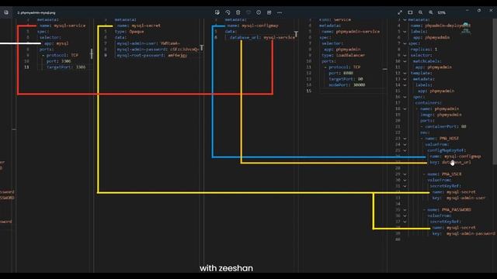
Task: Click the 'mysql-root-password' line
Action: coord(152,55)
